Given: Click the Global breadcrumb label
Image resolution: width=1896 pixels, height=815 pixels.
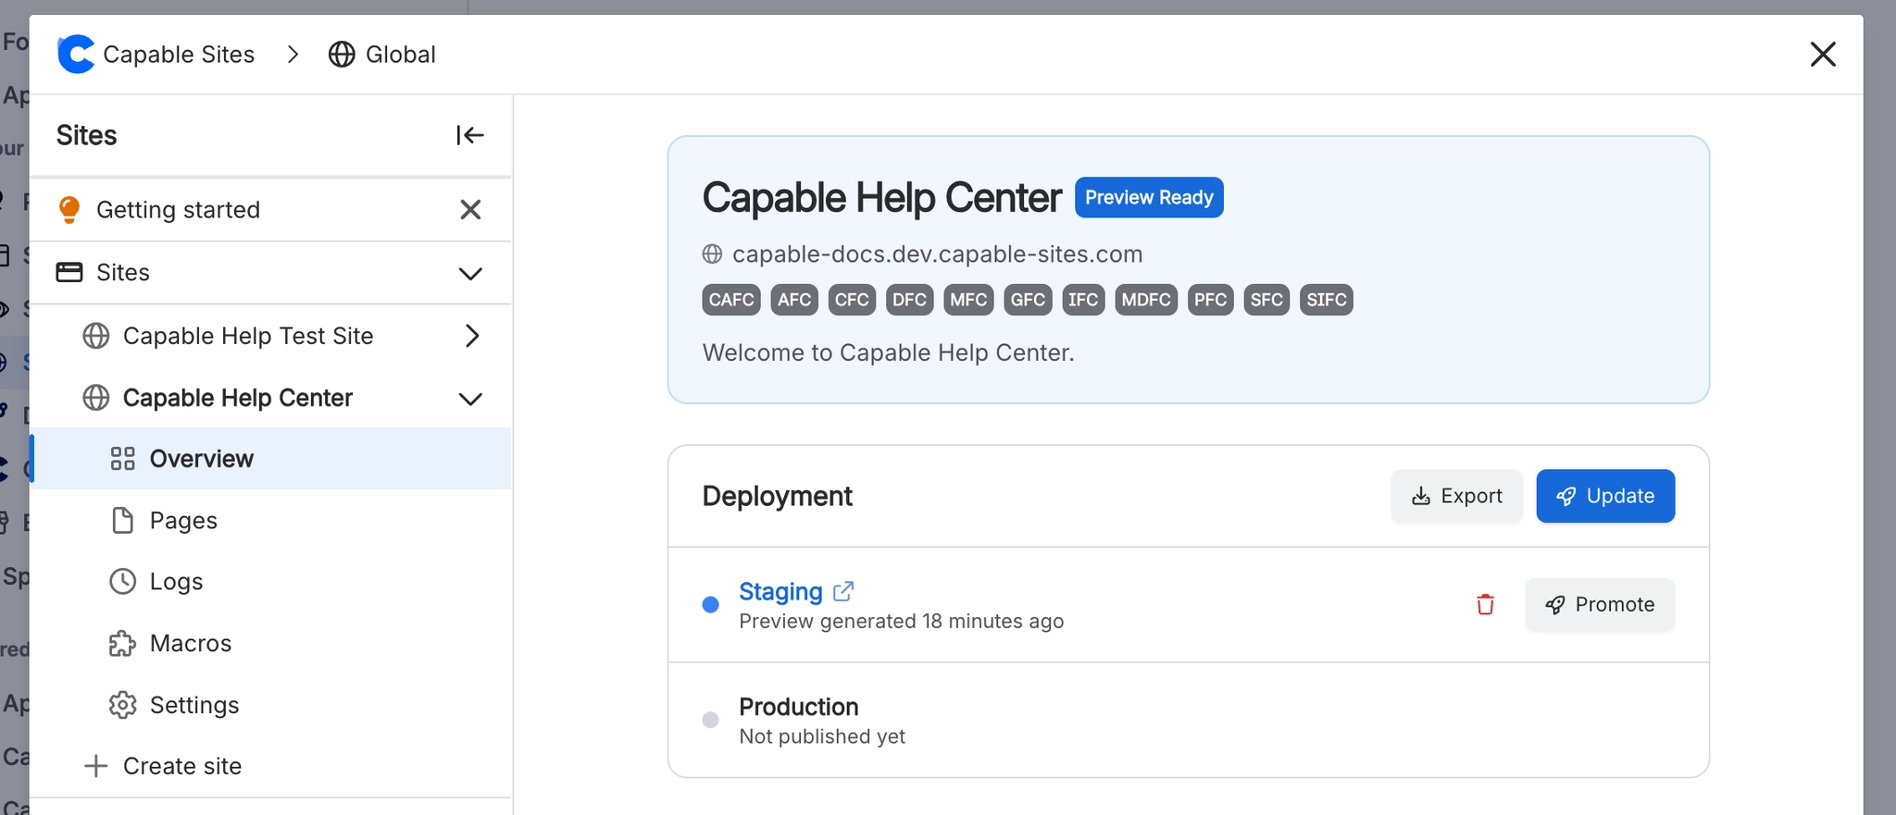Looking at the screenshot, I should tap(401, 55).
